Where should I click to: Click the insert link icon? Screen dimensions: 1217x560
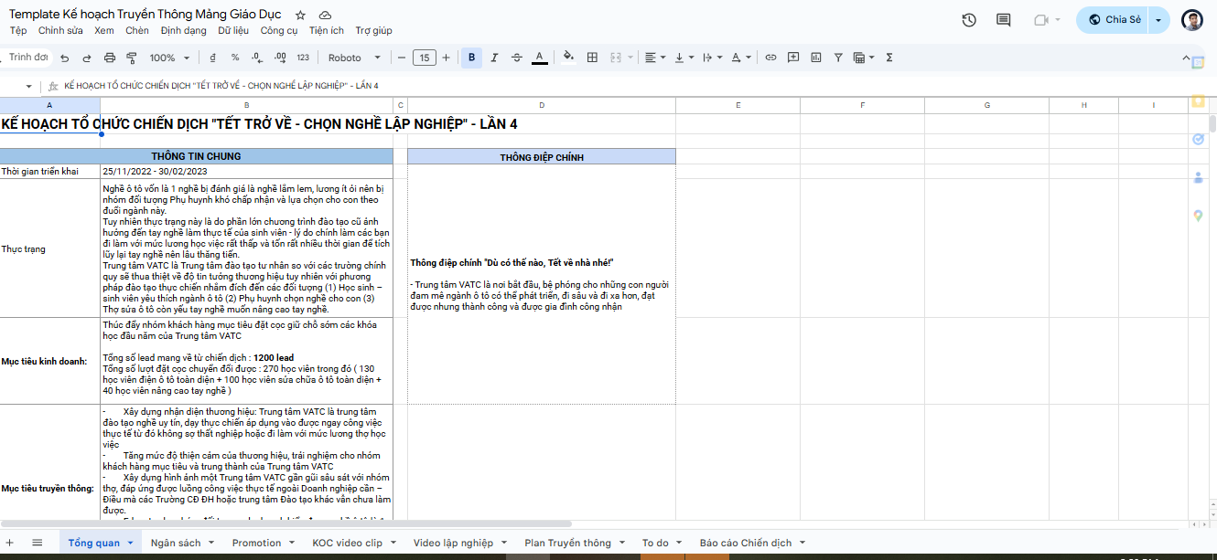point(770,58)
